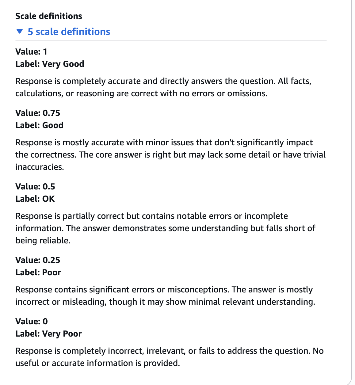
Task: Click the "Label: Good" text
Action: click(x=39, y=125)
